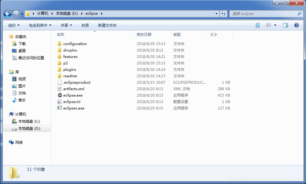Viewport: 306px width, 184px height.
Task: Open the 文档 library
Action: 22,93
